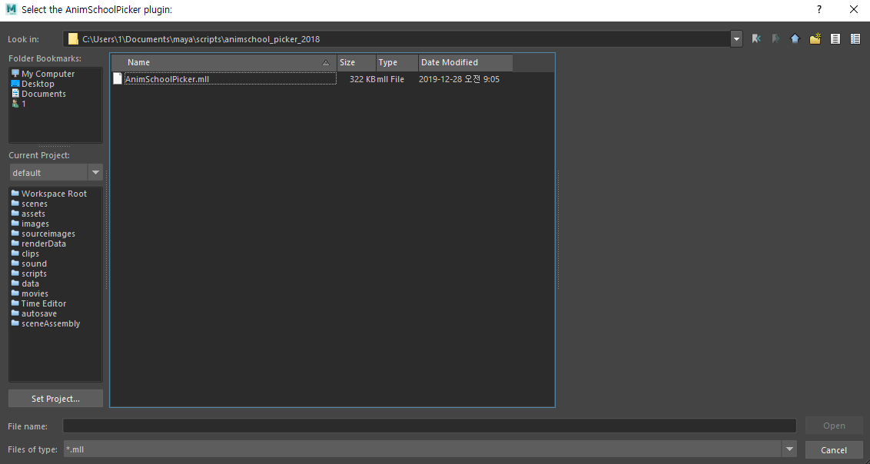Image resolution: width=870 pixels, height=464 pixels.
Task: Click the Cancel button
Action: [834, 450]
